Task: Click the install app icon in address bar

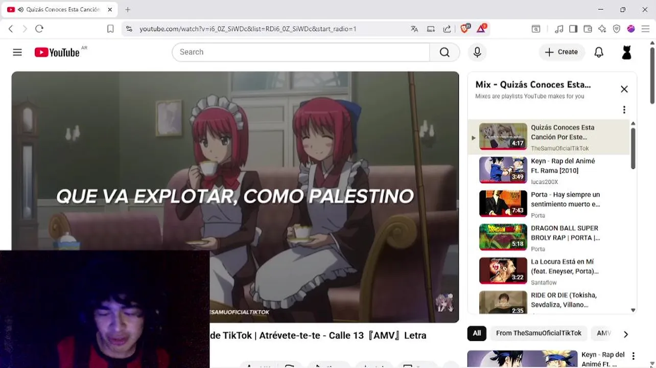Action: point(431,29)
